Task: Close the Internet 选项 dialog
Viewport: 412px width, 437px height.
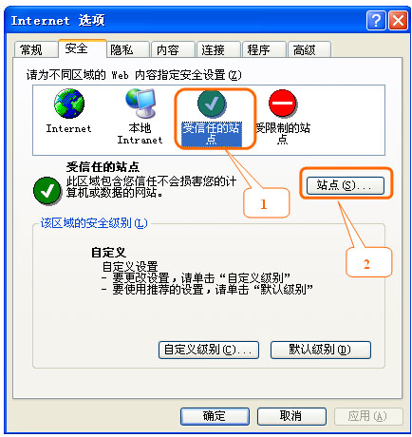Action: click(398, 21)
